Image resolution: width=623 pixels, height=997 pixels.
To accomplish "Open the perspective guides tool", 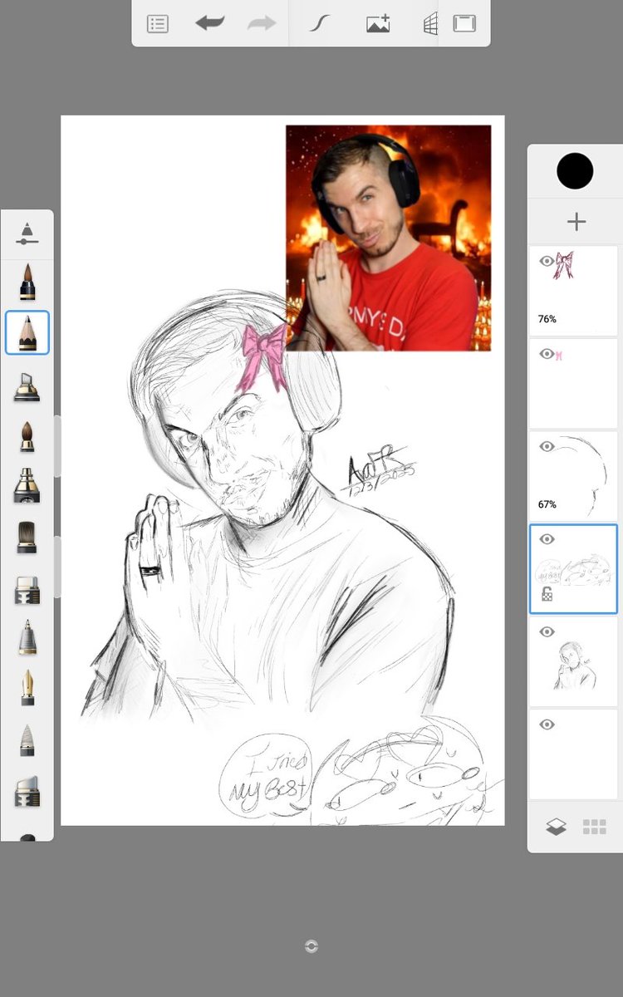I will pyautogui.click(x=430, y=24).
